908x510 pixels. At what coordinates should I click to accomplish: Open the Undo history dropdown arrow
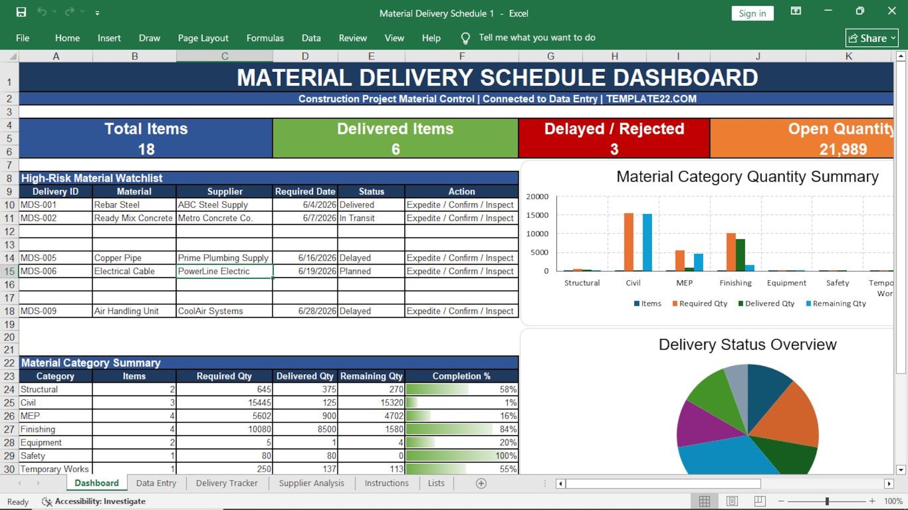pyautogui.click(x=54, y=12)
